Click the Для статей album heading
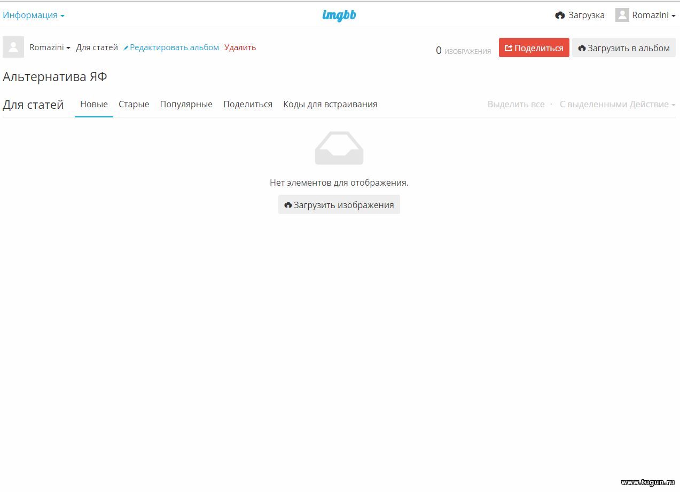The width and height of the screenshot is (680, 492). pos(33,105)
